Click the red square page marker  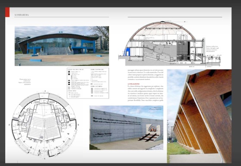point(7,12)
